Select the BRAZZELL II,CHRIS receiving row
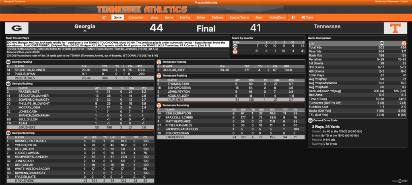The height and width of the screenshot is (185, 412). [231, 117]
